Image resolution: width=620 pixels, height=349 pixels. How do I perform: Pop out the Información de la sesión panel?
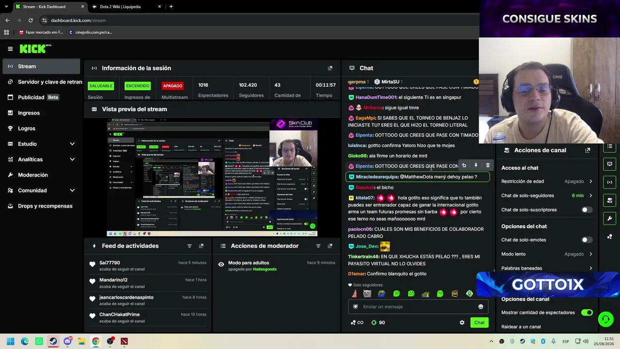point(330,68)
